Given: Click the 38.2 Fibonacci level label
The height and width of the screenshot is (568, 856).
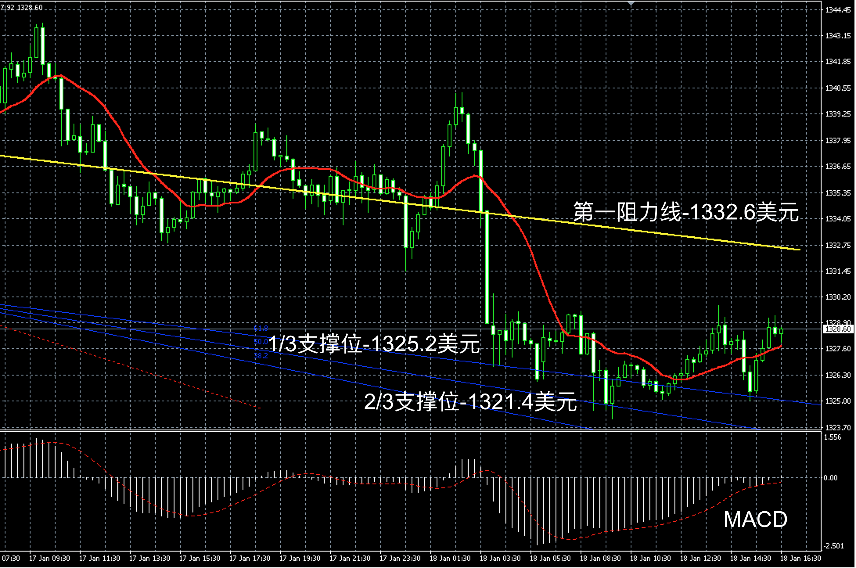Looking at the screenshot, I should [x=261, y=356].
